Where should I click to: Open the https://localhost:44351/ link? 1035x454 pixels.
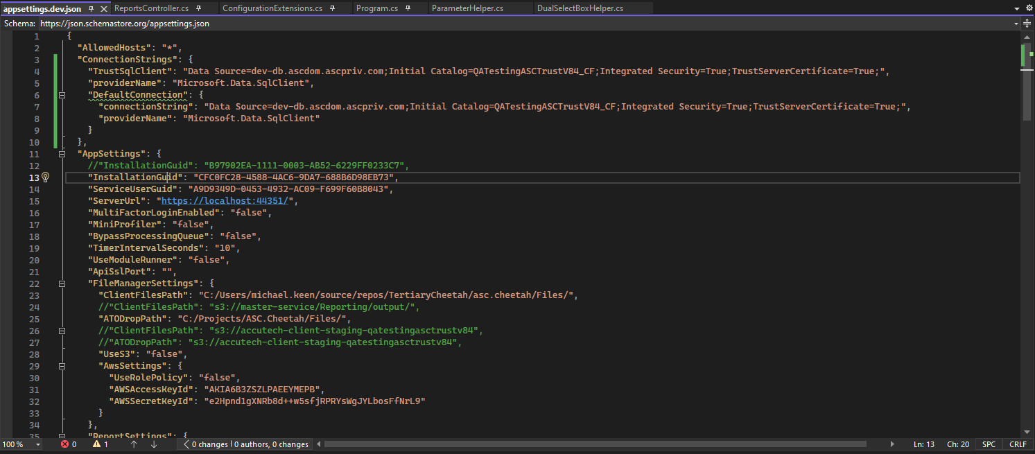click(225, 201)
